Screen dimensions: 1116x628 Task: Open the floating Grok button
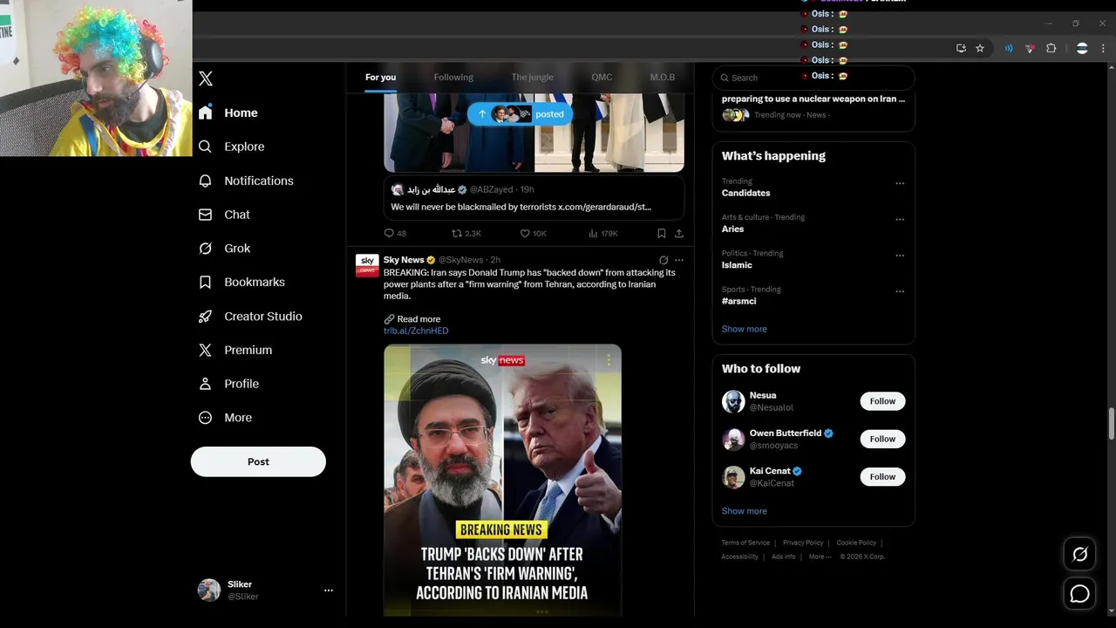[1079, 554]
